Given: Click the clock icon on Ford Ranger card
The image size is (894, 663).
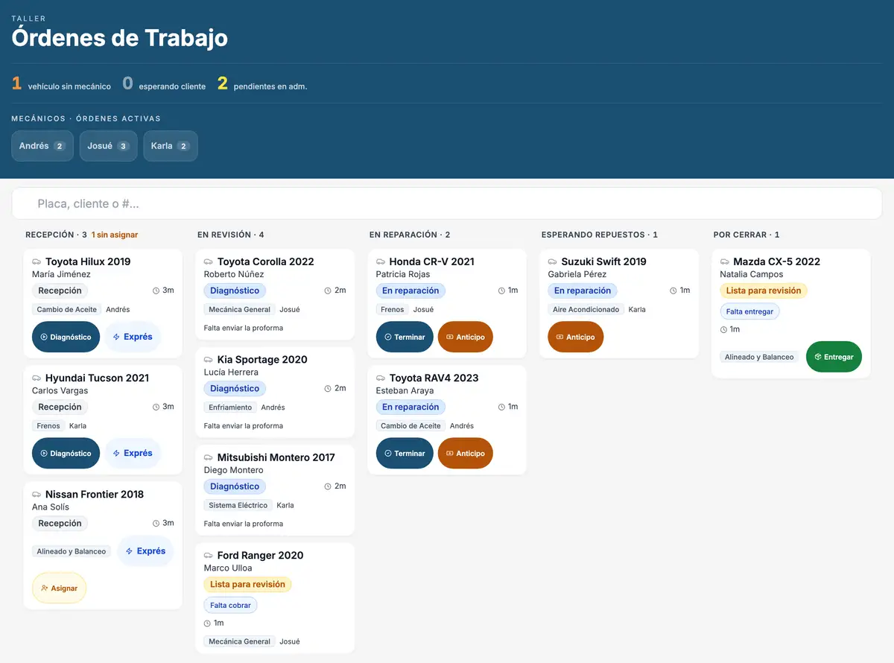Looking at the screenshot, I should coord(208,623).
